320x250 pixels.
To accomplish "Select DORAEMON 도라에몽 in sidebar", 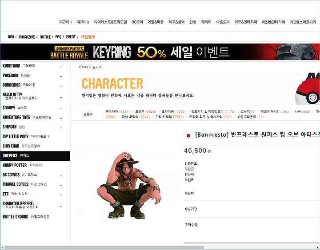I will (x=19, y=85).
